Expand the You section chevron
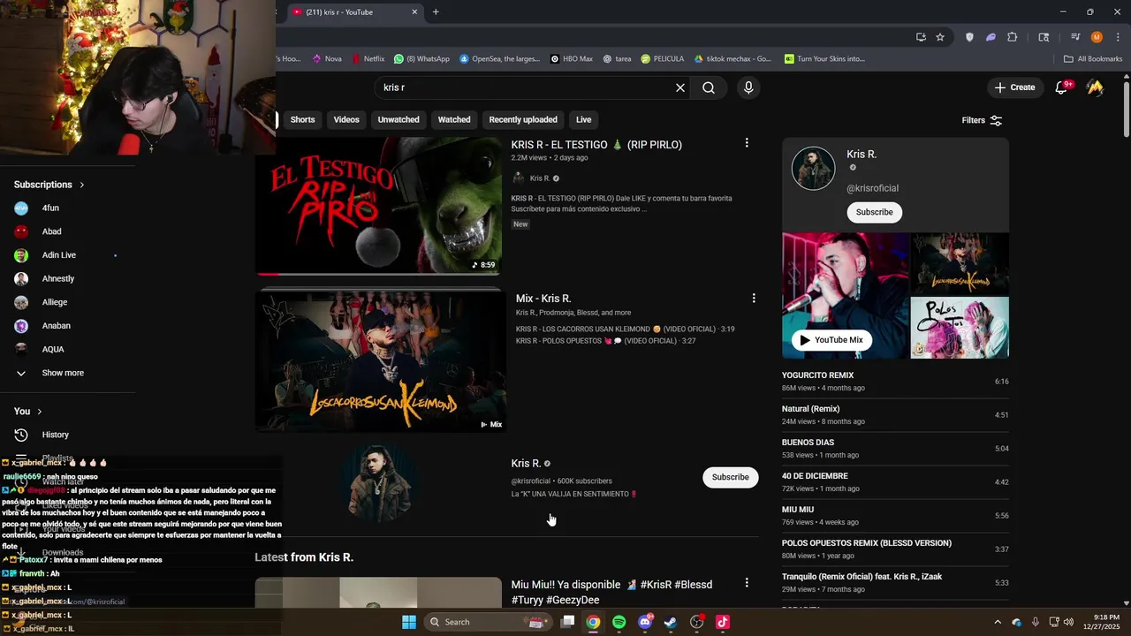Screen dimensions: 1131x636 click(x=40, y=412)
